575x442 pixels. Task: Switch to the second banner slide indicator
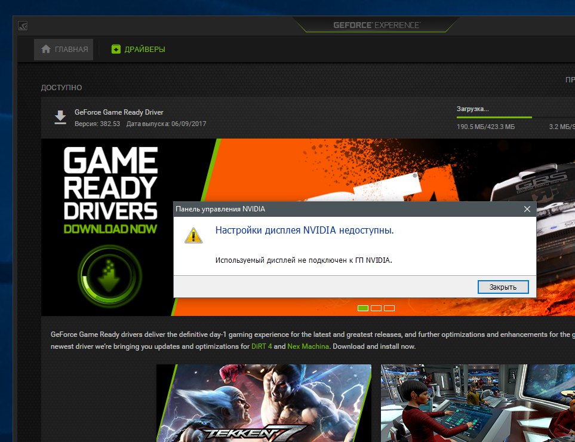coord(376,308)
